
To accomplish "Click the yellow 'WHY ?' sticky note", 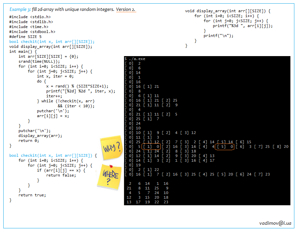I will coord(112,148).
